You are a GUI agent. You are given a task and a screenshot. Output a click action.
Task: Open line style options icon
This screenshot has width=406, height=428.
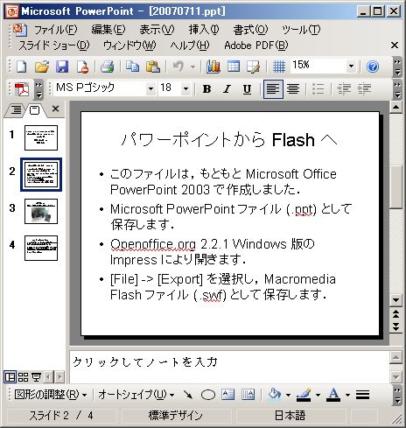[362, 395]
